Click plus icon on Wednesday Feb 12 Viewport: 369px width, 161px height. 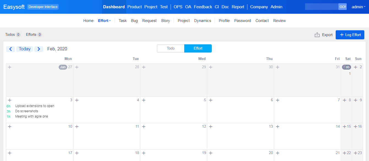pos(144,127)
